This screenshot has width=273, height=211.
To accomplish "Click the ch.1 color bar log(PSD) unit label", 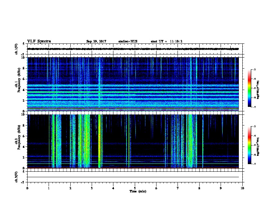I will pos(258,90).
